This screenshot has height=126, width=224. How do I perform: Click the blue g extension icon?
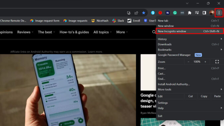pyautogui.click(x=153, y=13)
